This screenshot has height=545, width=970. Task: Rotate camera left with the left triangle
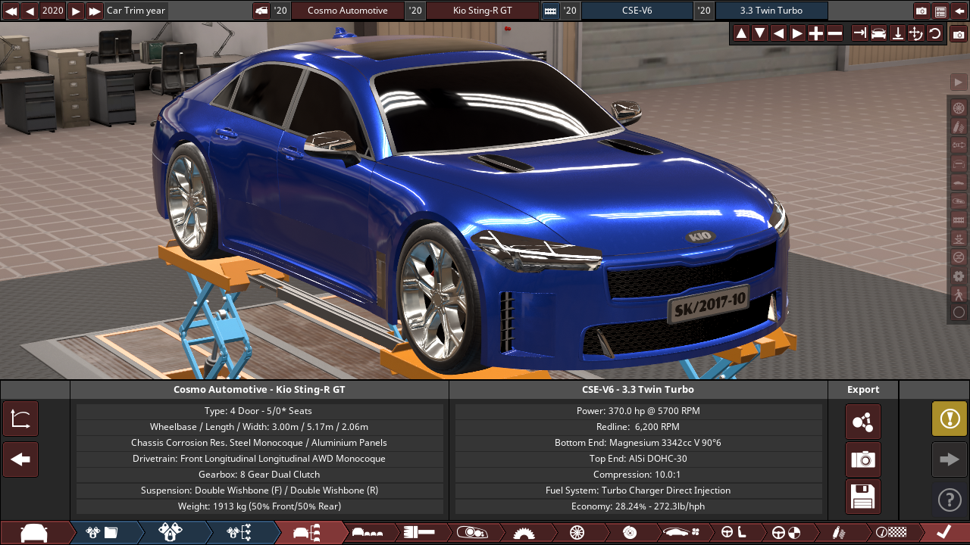pos(778,33)
